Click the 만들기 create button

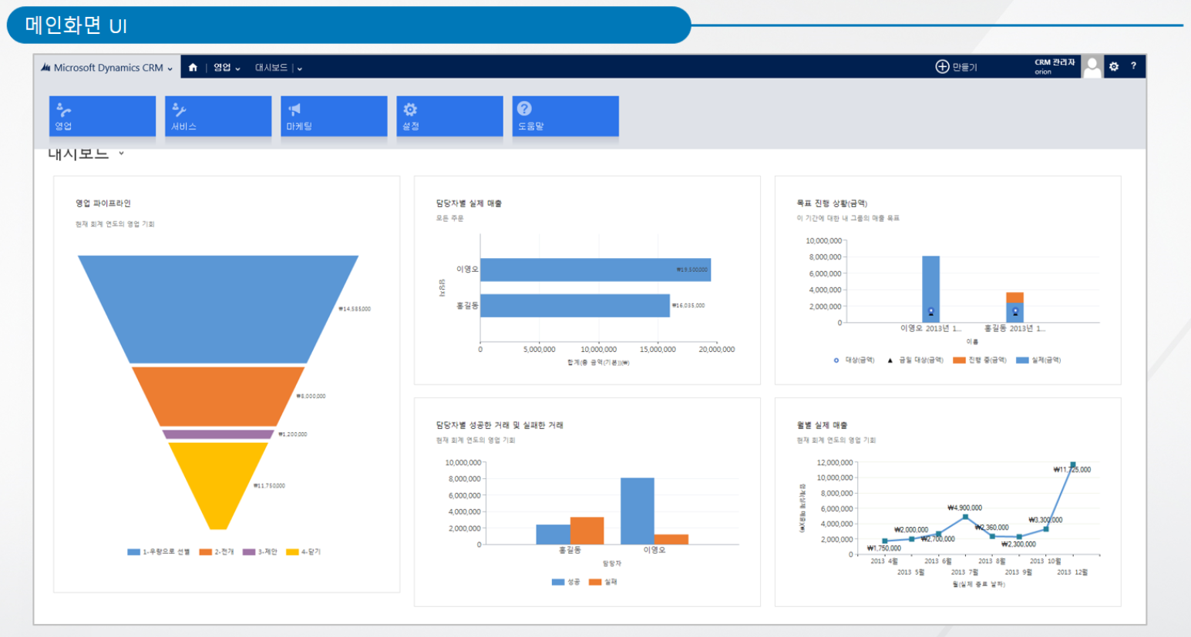(956, 67)
